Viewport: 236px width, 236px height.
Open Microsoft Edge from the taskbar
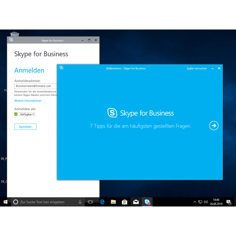click(102, 202)
